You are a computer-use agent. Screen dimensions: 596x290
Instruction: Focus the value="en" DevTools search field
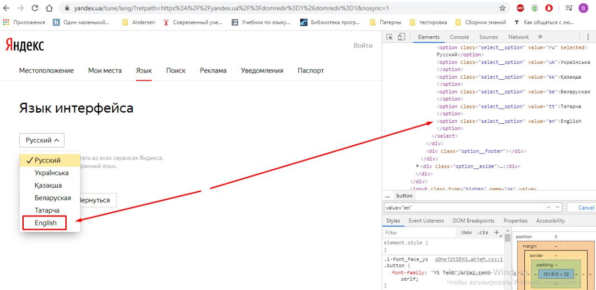coord(464,208)
